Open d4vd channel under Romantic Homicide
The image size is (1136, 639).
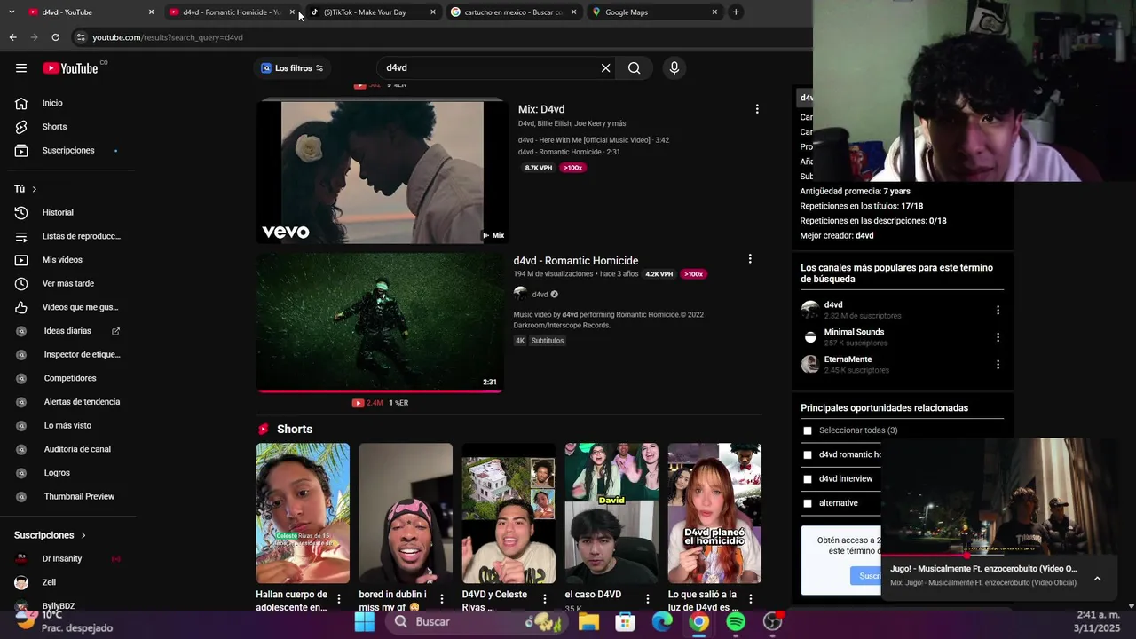pyautogui.click(x=540, y=295)
